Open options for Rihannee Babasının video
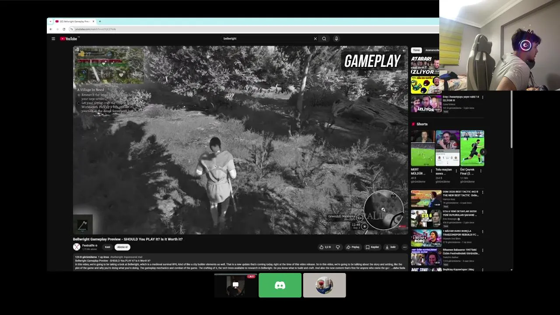This screenshot has width=560, height=315. tap(483, 251)
